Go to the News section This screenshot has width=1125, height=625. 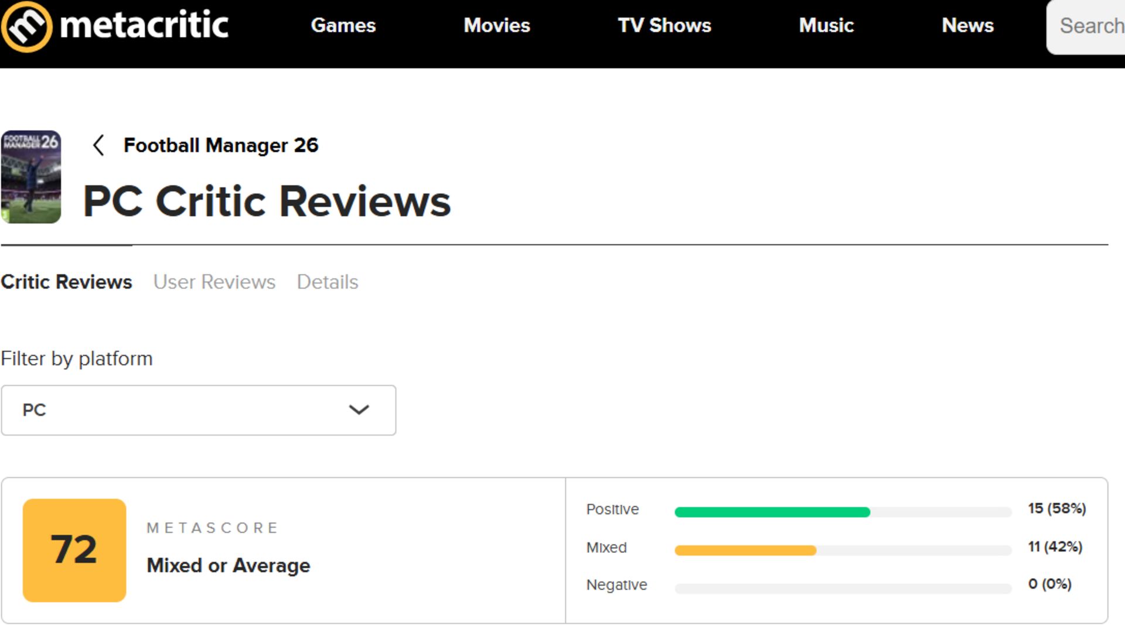(x=968, y=26)
